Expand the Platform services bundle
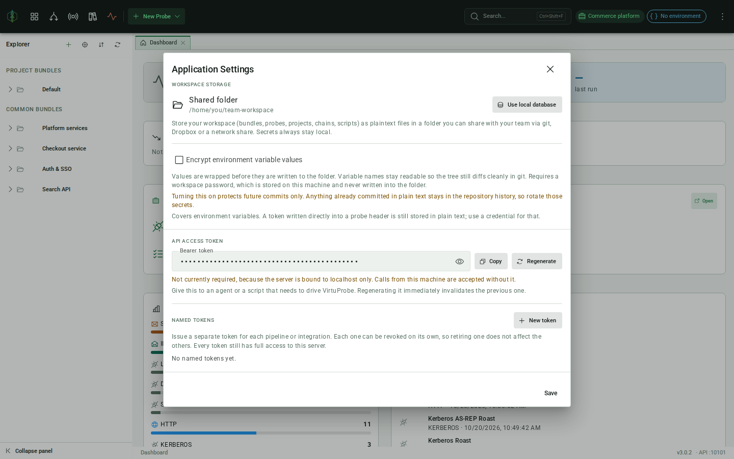Viewport: 734px width, 459px height. [x=10, y=128]
